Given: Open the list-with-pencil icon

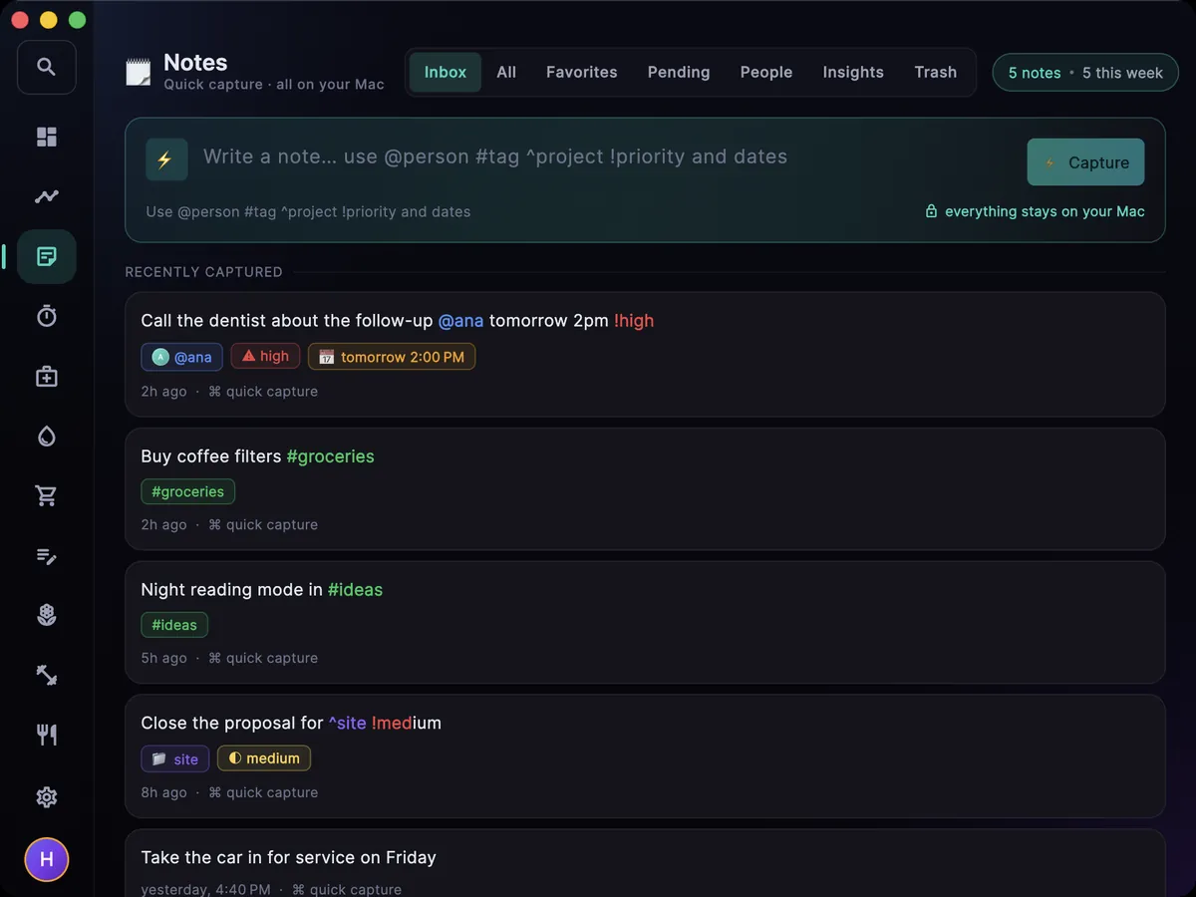Looking at the screenshot, I should click(46, 555).
